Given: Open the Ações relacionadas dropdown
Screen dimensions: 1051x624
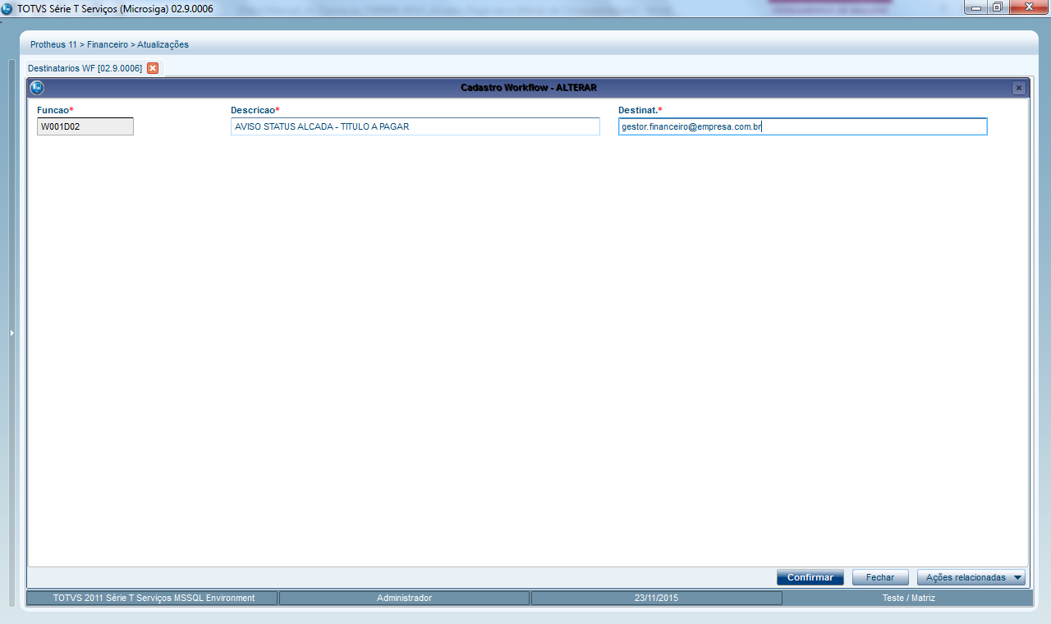Looking at the screenshot, I should 971,577.
